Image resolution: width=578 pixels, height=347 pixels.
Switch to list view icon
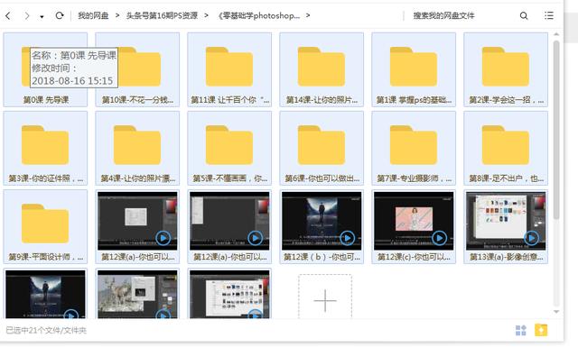[549, 15]
